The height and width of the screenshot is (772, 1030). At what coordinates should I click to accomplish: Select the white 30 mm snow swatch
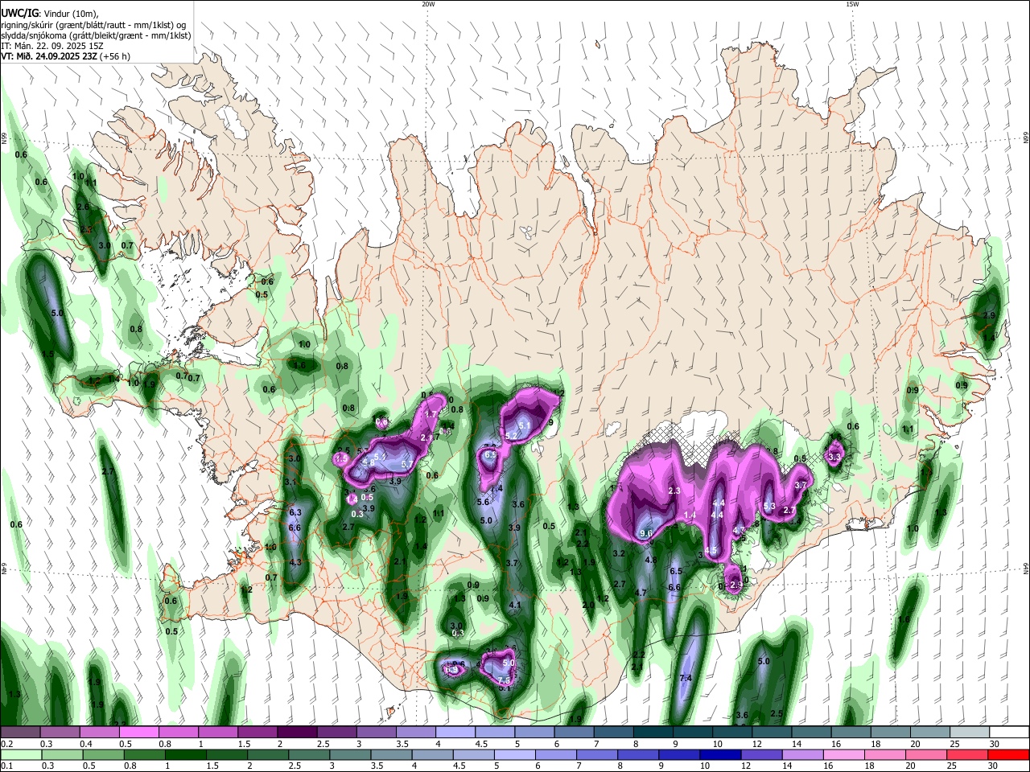click(1009, 733)
